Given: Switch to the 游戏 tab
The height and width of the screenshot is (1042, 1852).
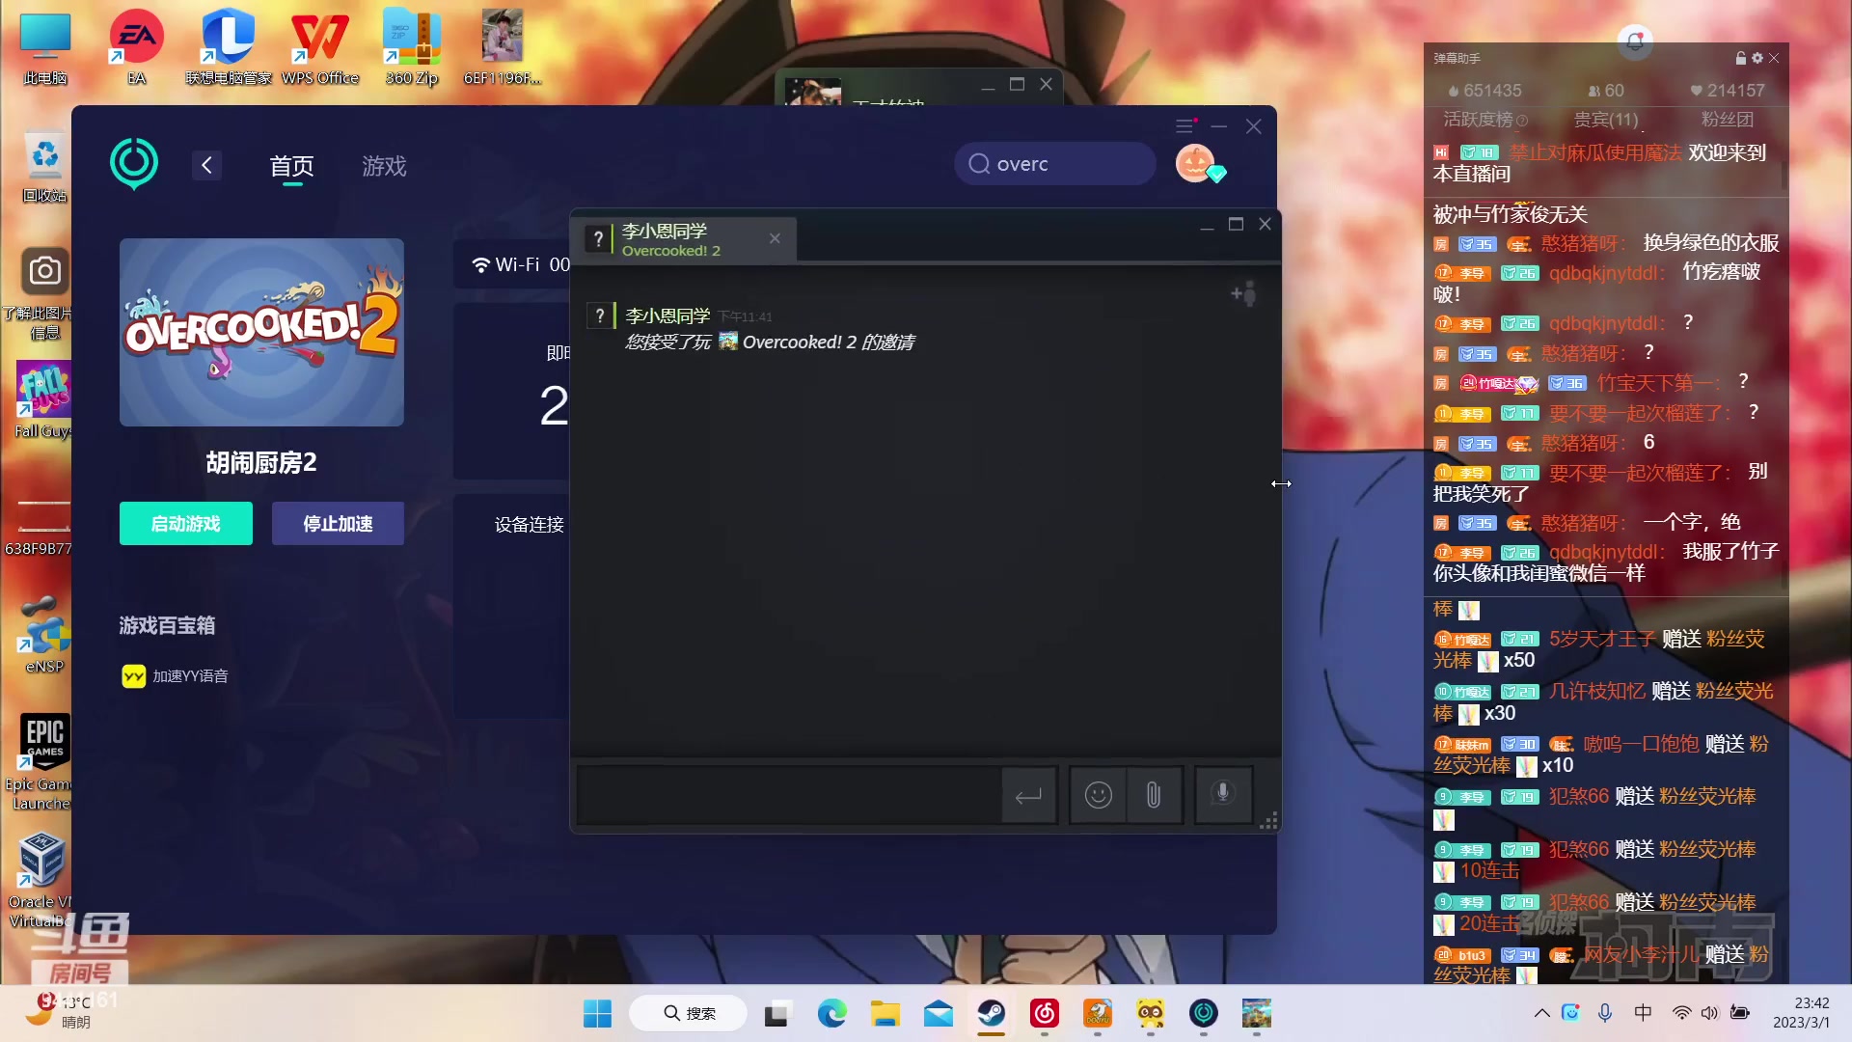Looking at the screenshot, I should [384, 166].
